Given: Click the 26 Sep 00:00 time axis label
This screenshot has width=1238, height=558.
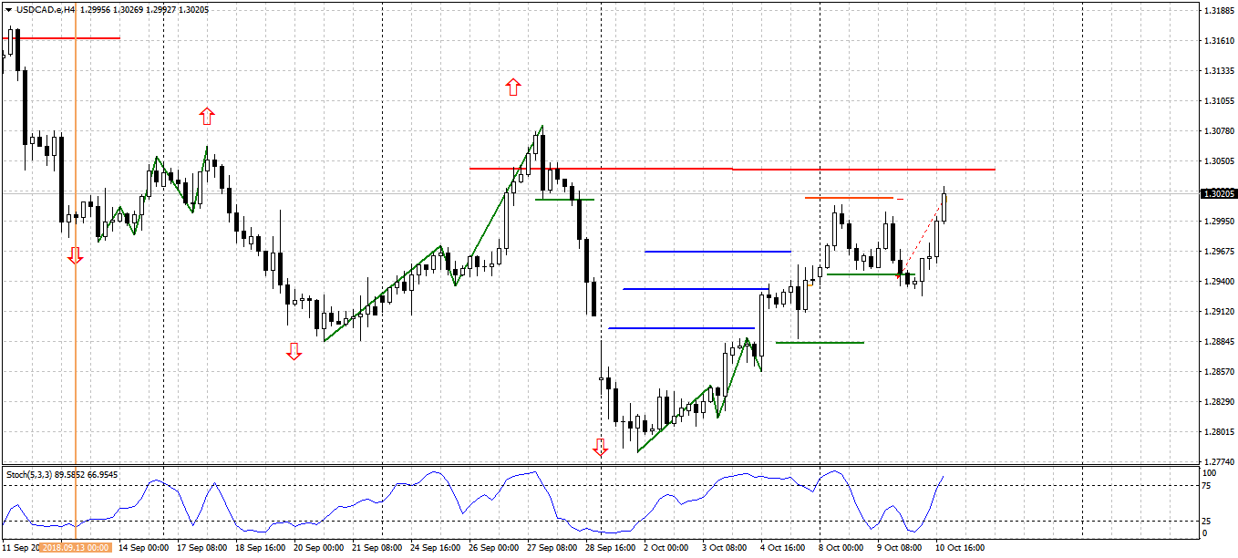Looking at the screenshot, I should click(493, 548).
